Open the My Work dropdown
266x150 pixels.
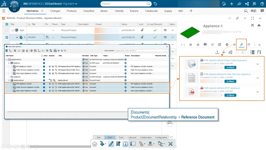click(x=70, y=4)
